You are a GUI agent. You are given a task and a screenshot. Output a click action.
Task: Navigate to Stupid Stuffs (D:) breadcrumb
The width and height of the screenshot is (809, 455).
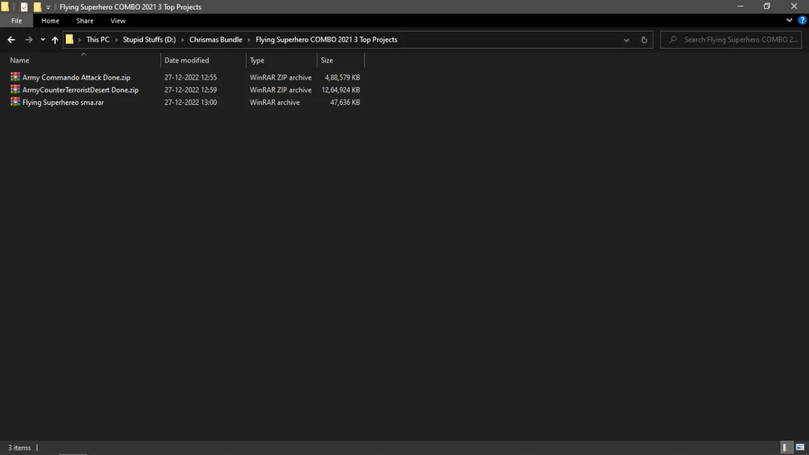(x=149, y=39)
